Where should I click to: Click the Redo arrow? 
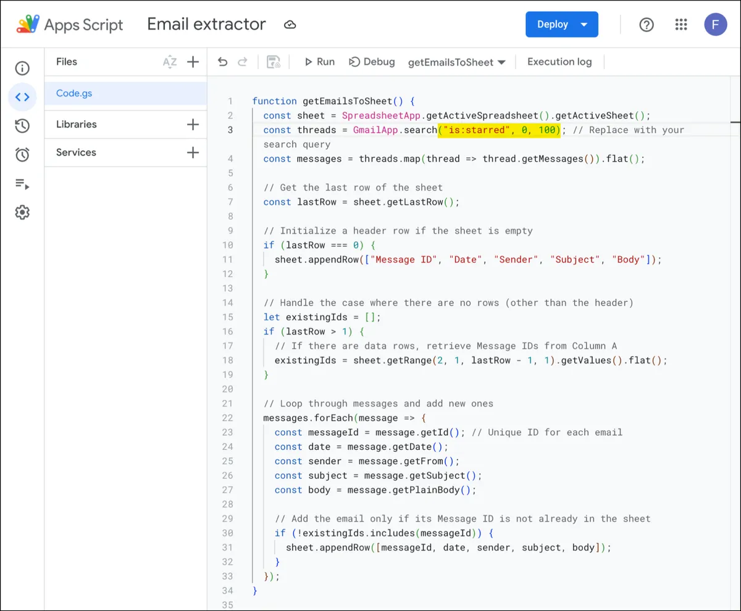point(243,62)
